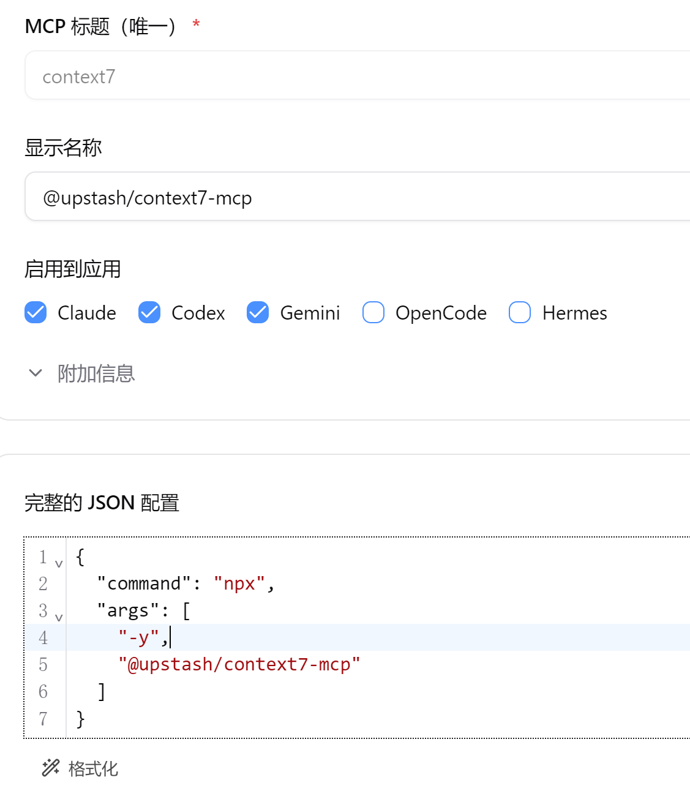Click the closing brace on line 7
This screenshot has width=690, height=791.
point(80,718)
